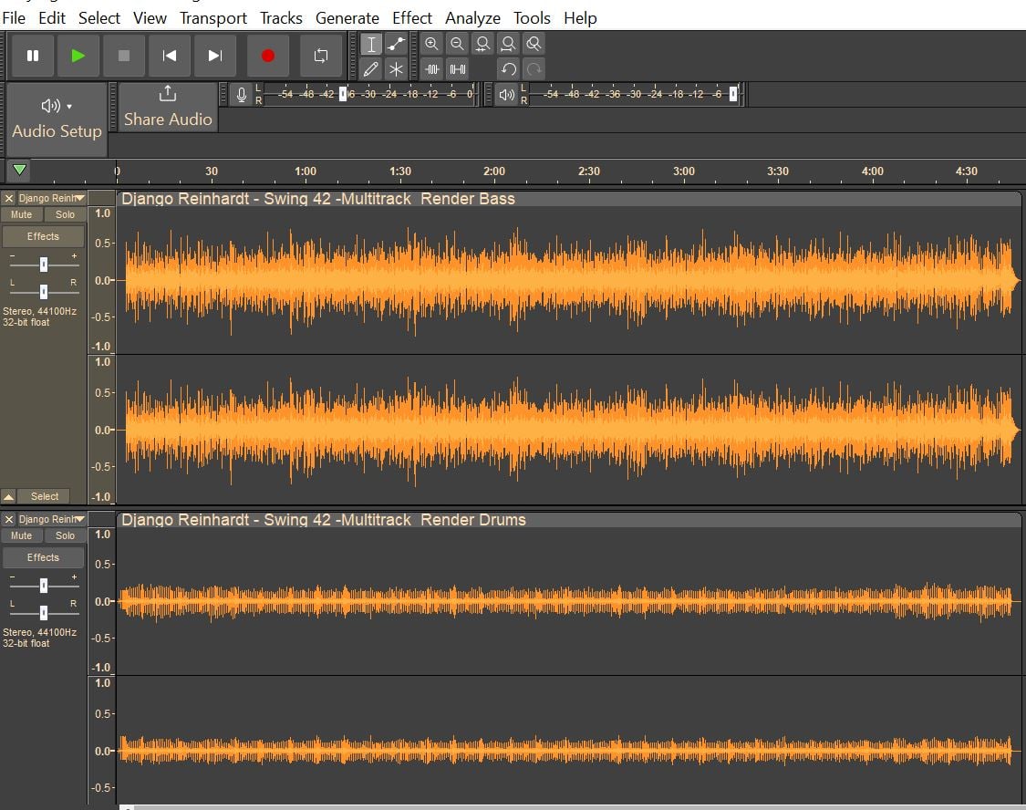Close the Render Drums track

click(x=8, y=520)
